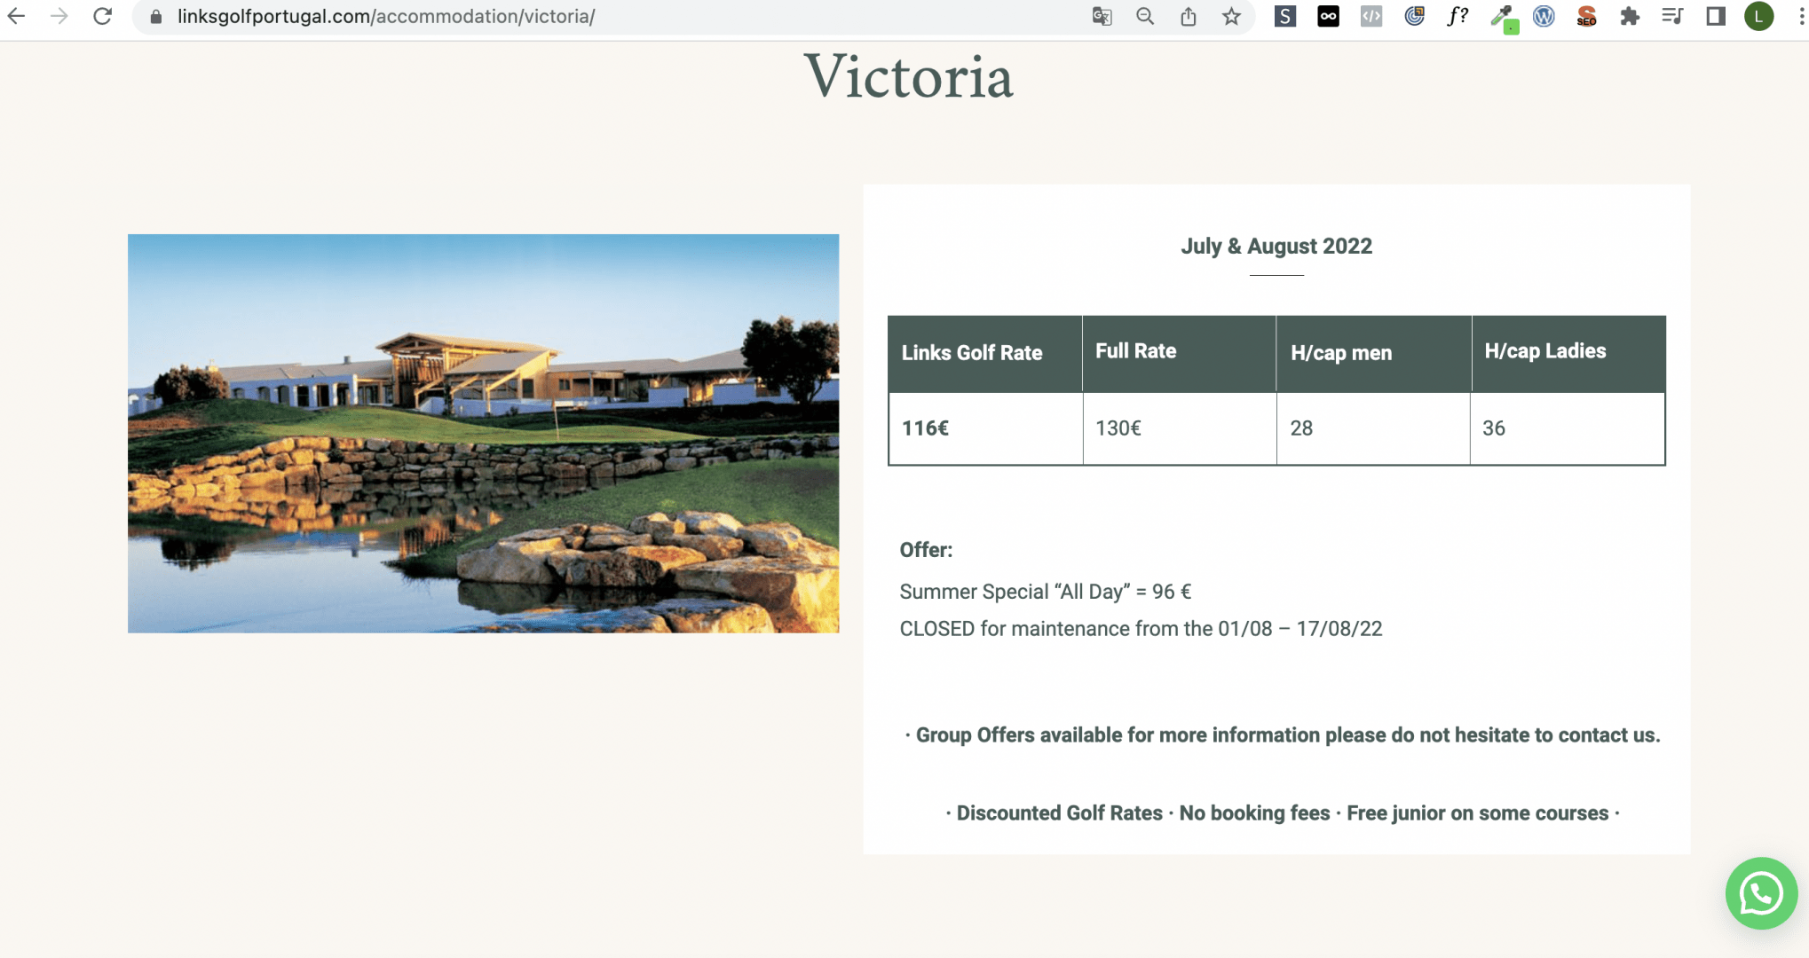Open the WhatsApp chat bubble

tap(1761, 892)
